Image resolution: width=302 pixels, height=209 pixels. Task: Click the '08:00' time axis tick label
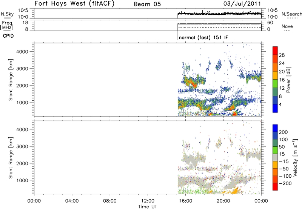(x=110, y=201)
